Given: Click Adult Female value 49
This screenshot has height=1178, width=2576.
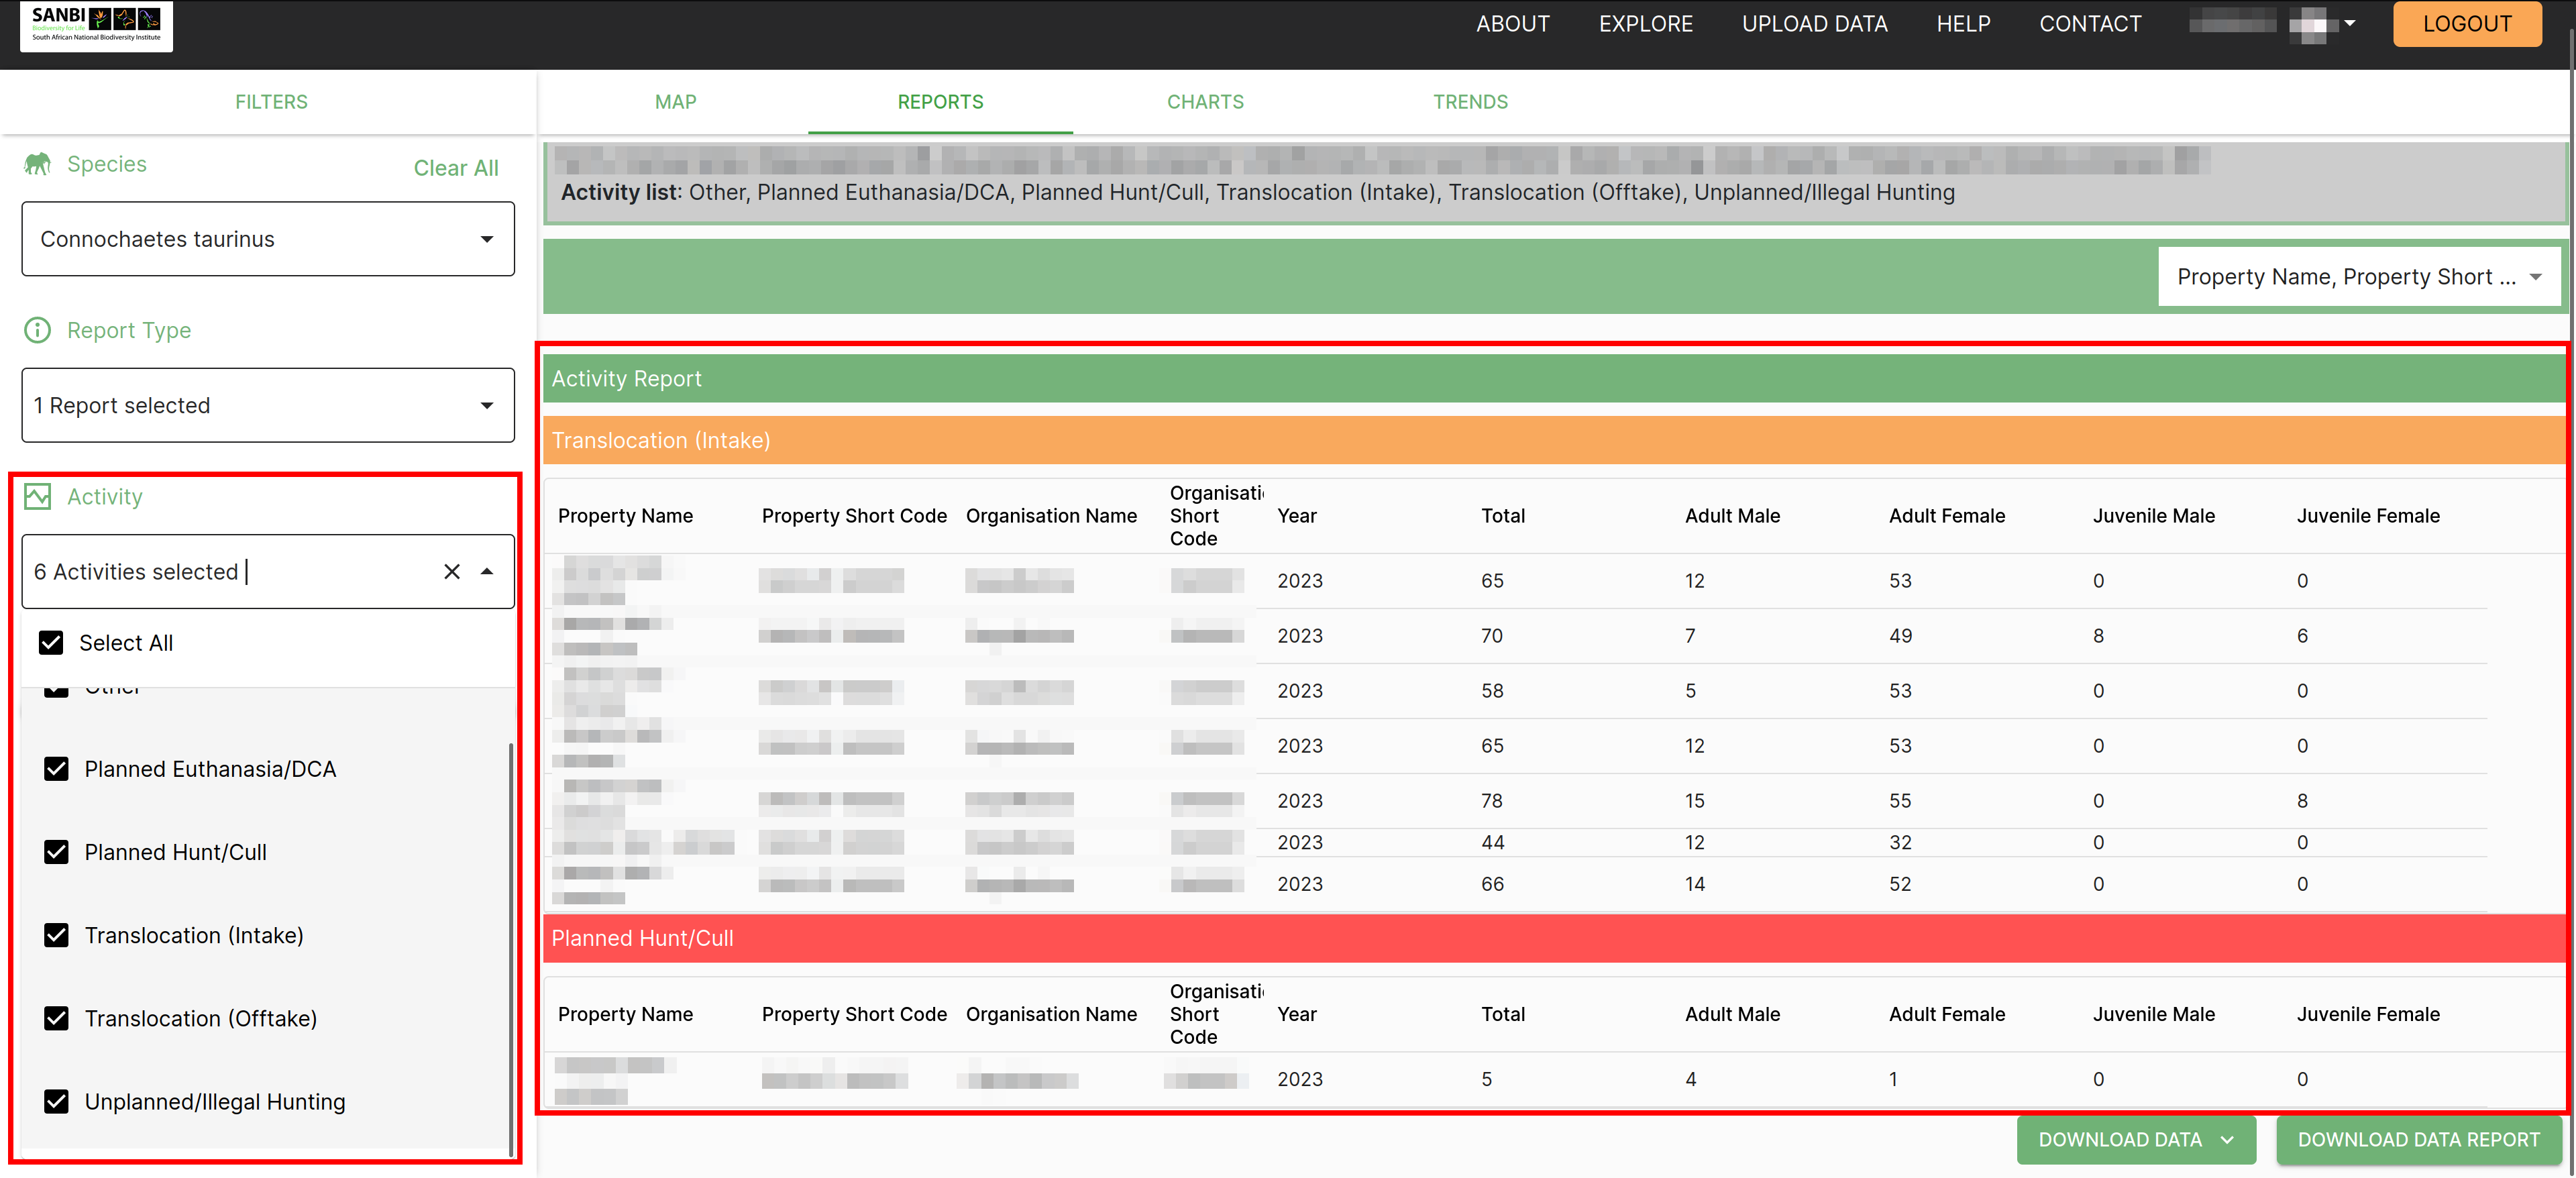Looking at the screenshot, I should (x=1900, y=636).
